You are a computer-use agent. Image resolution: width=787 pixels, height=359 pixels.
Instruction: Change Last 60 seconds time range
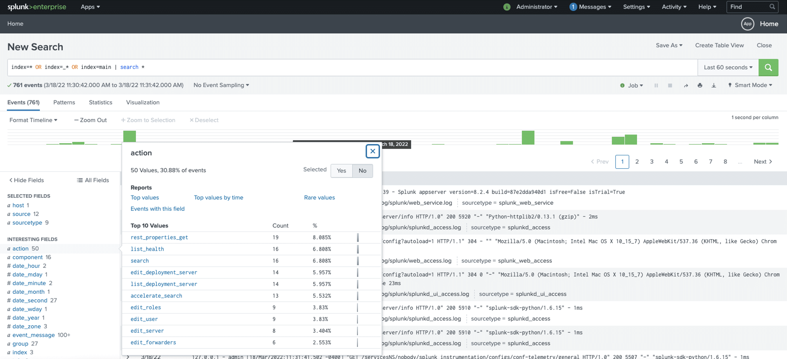click(728, 68)
